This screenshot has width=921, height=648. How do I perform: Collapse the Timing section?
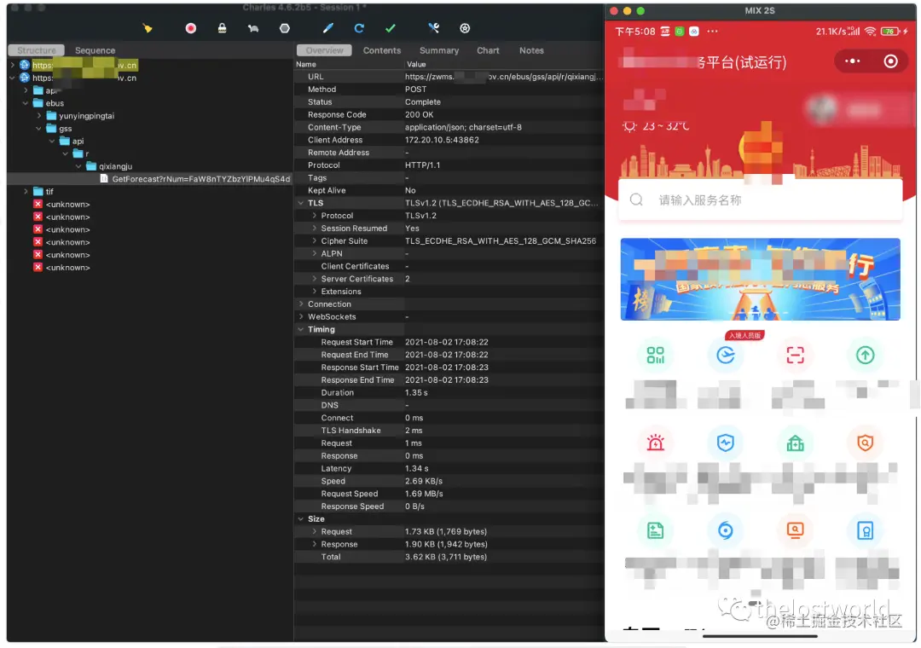pyautogui.click(x=301, y=330)
